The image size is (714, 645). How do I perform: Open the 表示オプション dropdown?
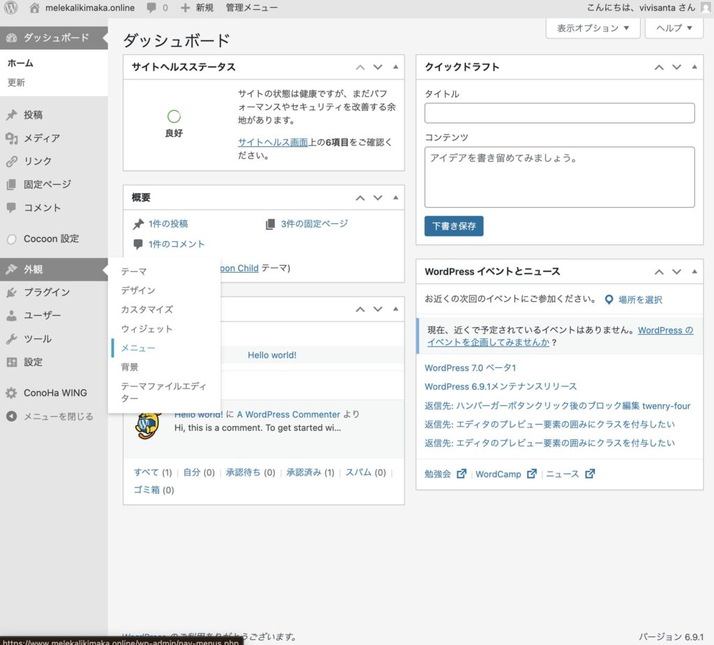(593, 28)
